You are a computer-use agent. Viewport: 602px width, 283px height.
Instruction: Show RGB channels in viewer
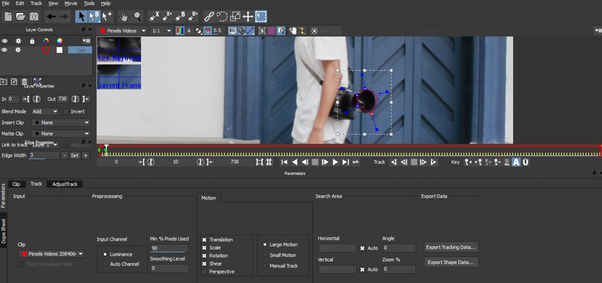click(x=179, y=30)
